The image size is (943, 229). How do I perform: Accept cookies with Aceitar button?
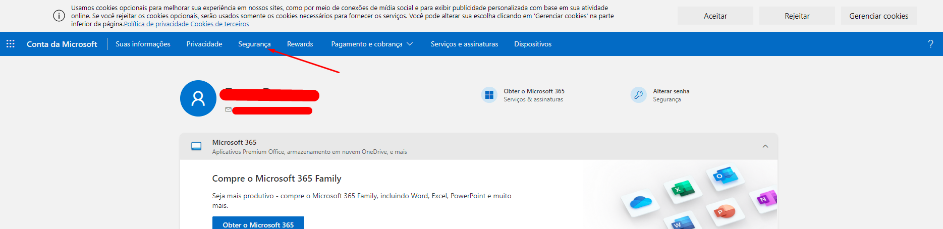click(715, 16)
